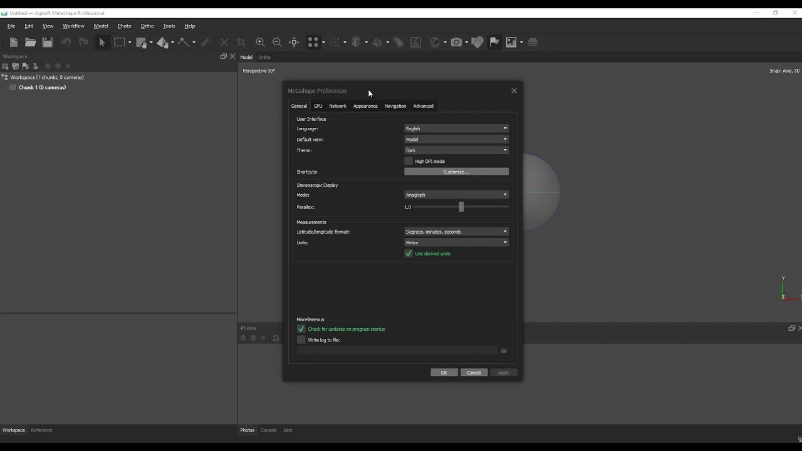Viewport: 802px width, 451px height.
Task: Open the File menu
Action: [x=11, y=26]
